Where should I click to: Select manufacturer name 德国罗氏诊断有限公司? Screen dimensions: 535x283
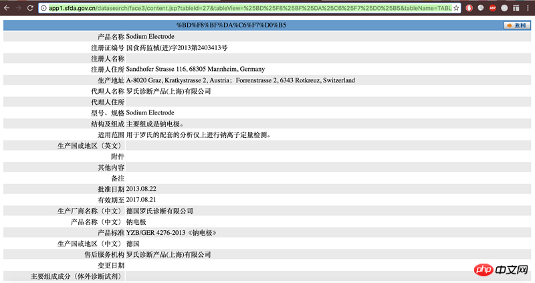[x=160, y=211]
